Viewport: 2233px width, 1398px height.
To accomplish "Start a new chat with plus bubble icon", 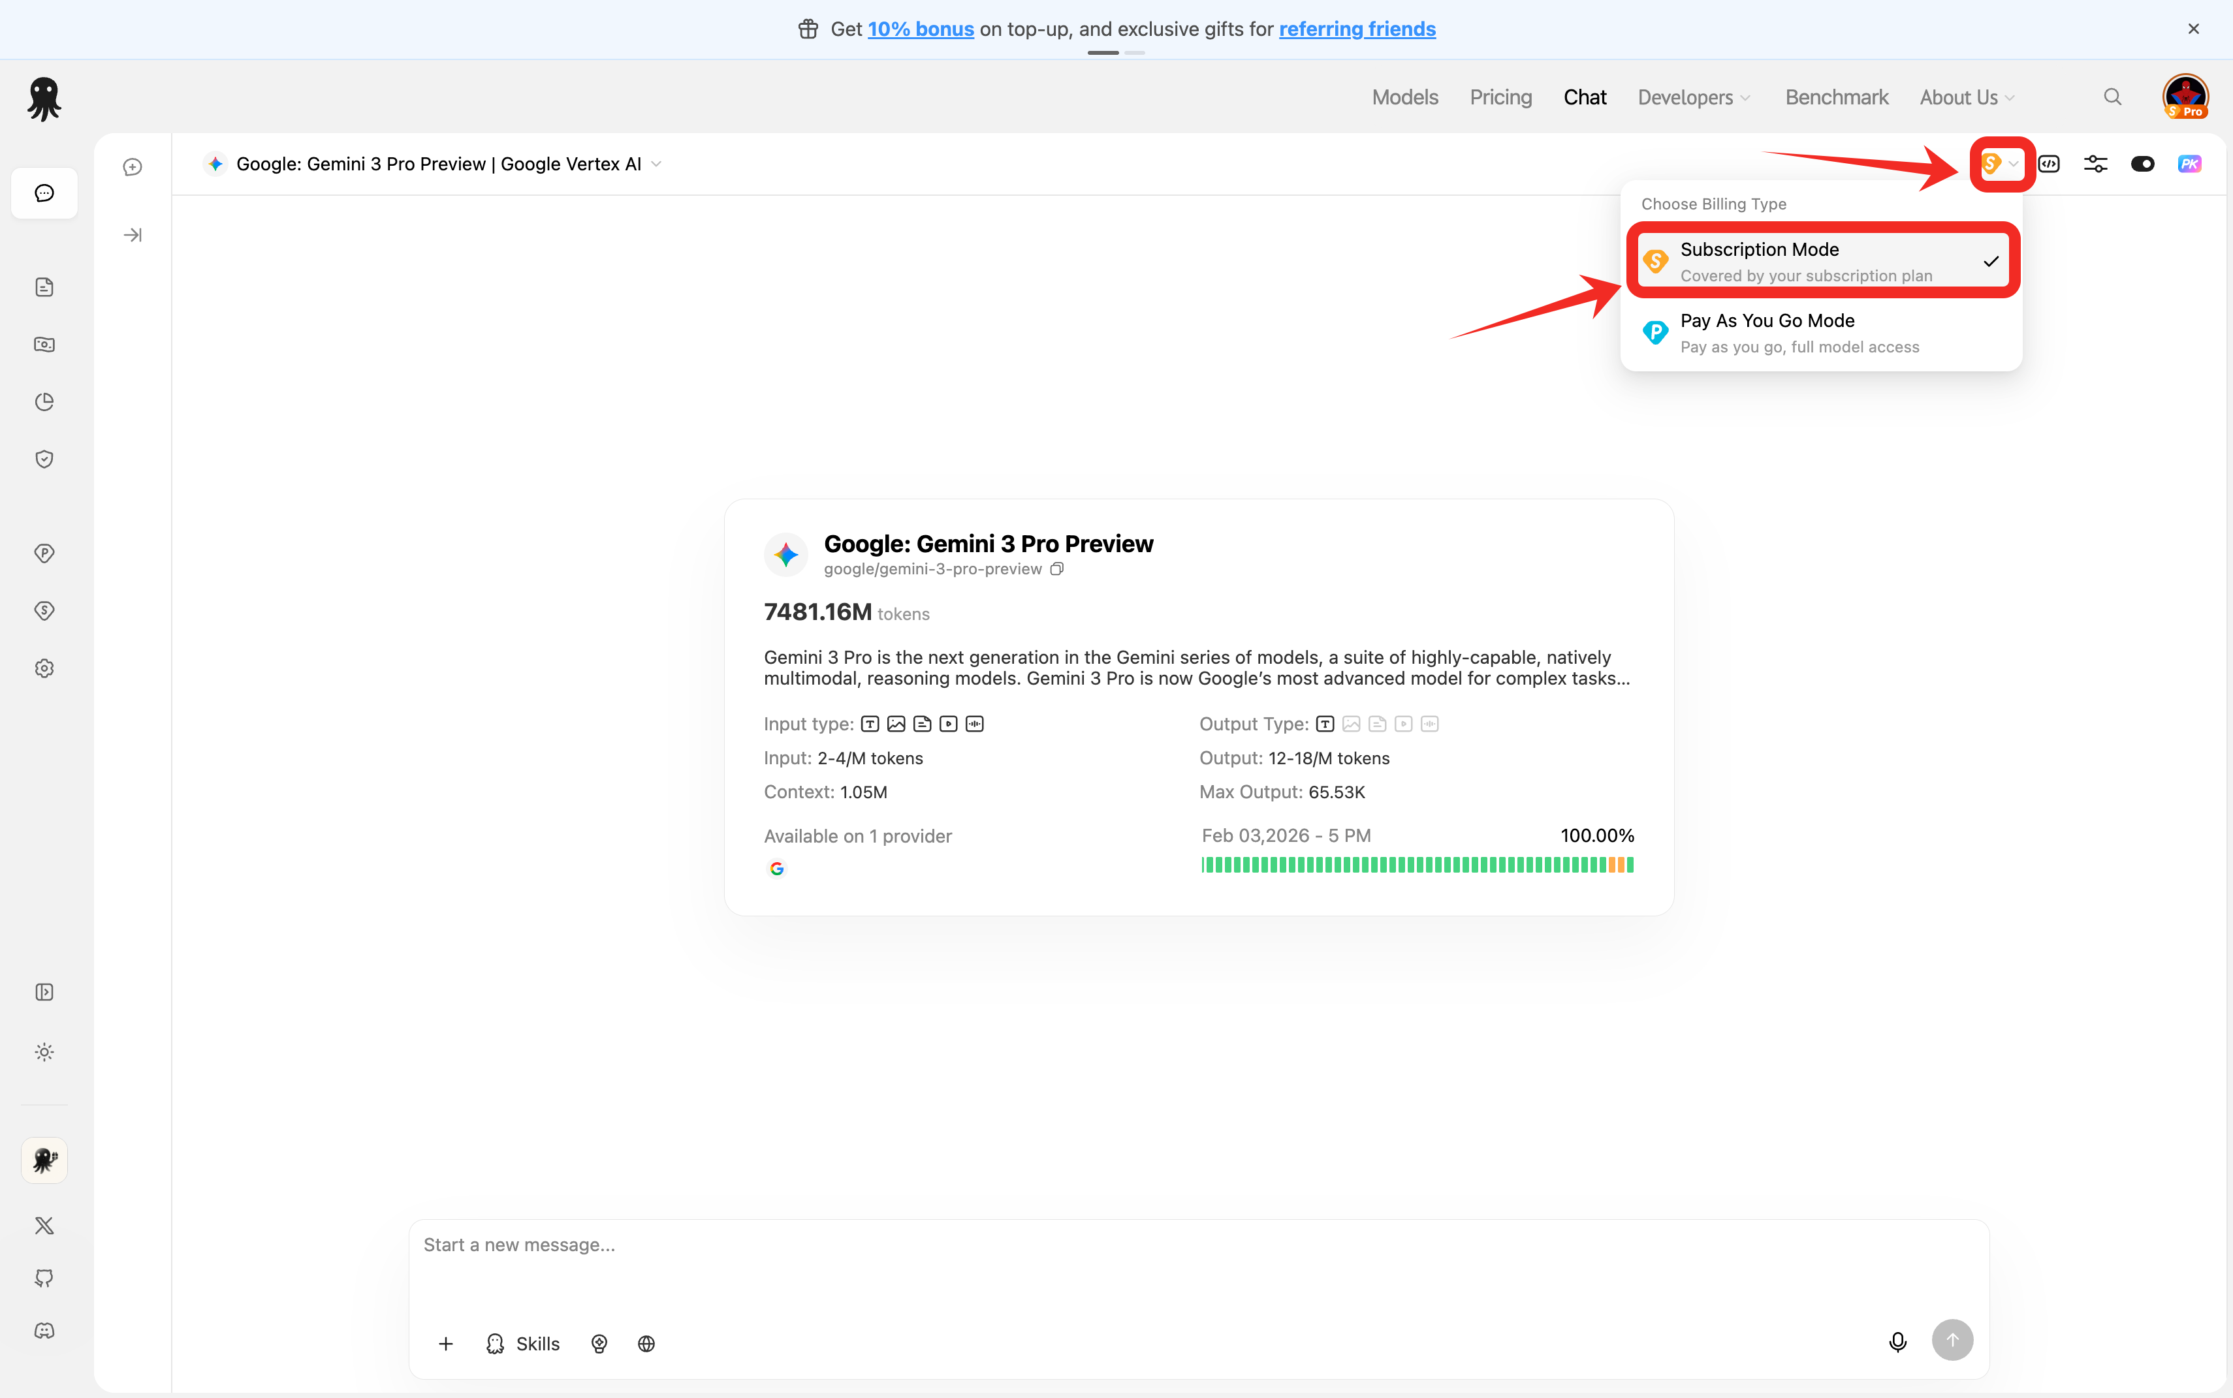I will (x=133, y=166).
